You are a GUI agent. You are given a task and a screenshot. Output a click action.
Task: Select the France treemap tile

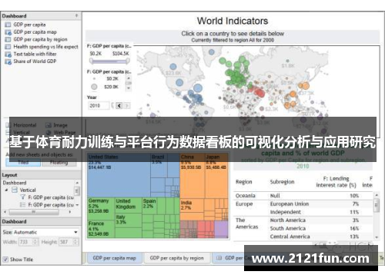tap(101, 229)
